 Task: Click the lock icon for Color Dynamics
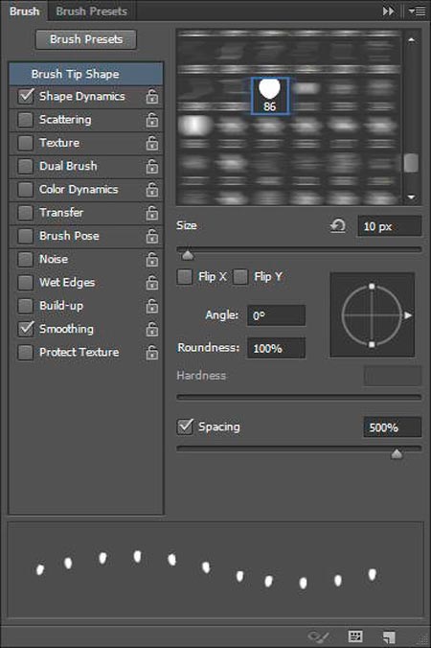(x=152, y=189)
